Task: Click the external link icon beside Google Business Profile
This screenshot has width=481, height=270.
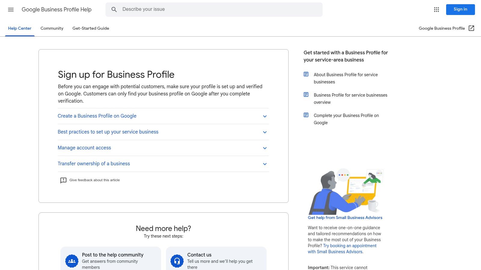Action: (x=471, y=28)
